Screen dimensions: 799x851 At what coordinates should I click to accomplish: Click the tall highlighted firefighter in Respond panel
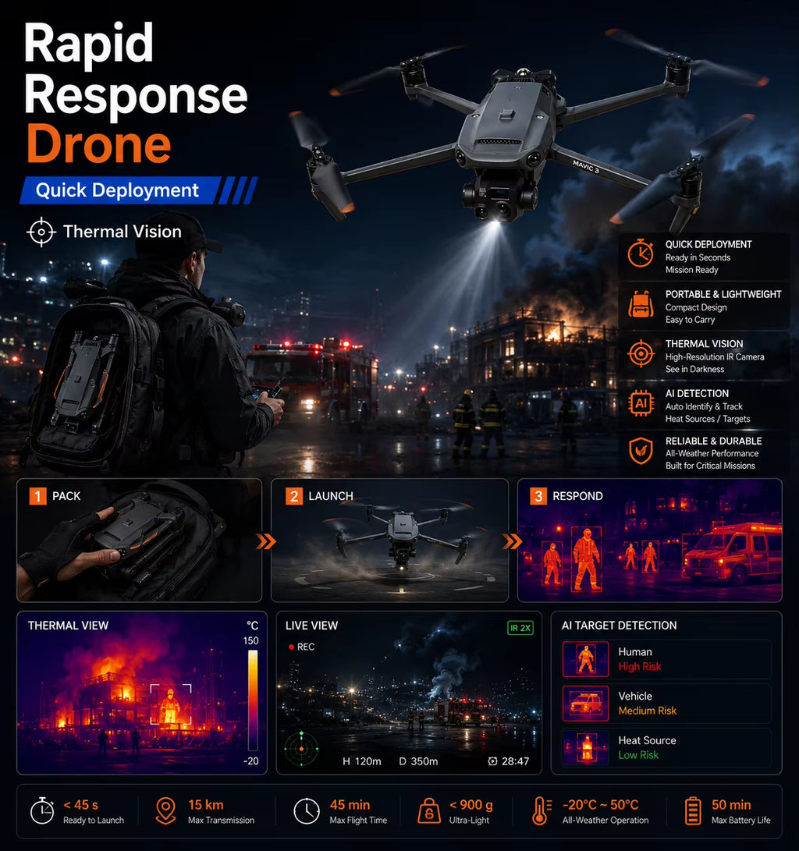tap(586, 559)
